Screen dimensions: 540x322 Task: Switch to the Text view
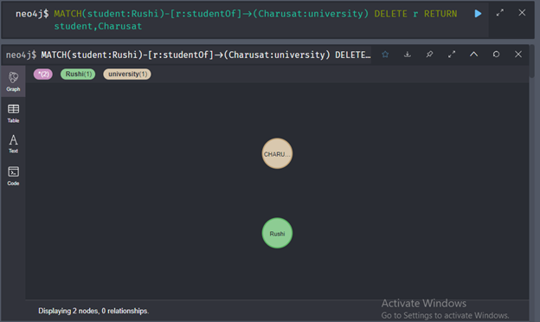pyautogui.click(x=13, y=144)
